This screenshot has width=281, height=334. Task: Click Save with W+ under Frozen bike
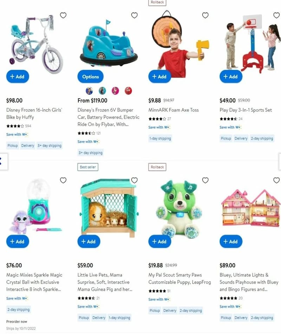(17, 134)
